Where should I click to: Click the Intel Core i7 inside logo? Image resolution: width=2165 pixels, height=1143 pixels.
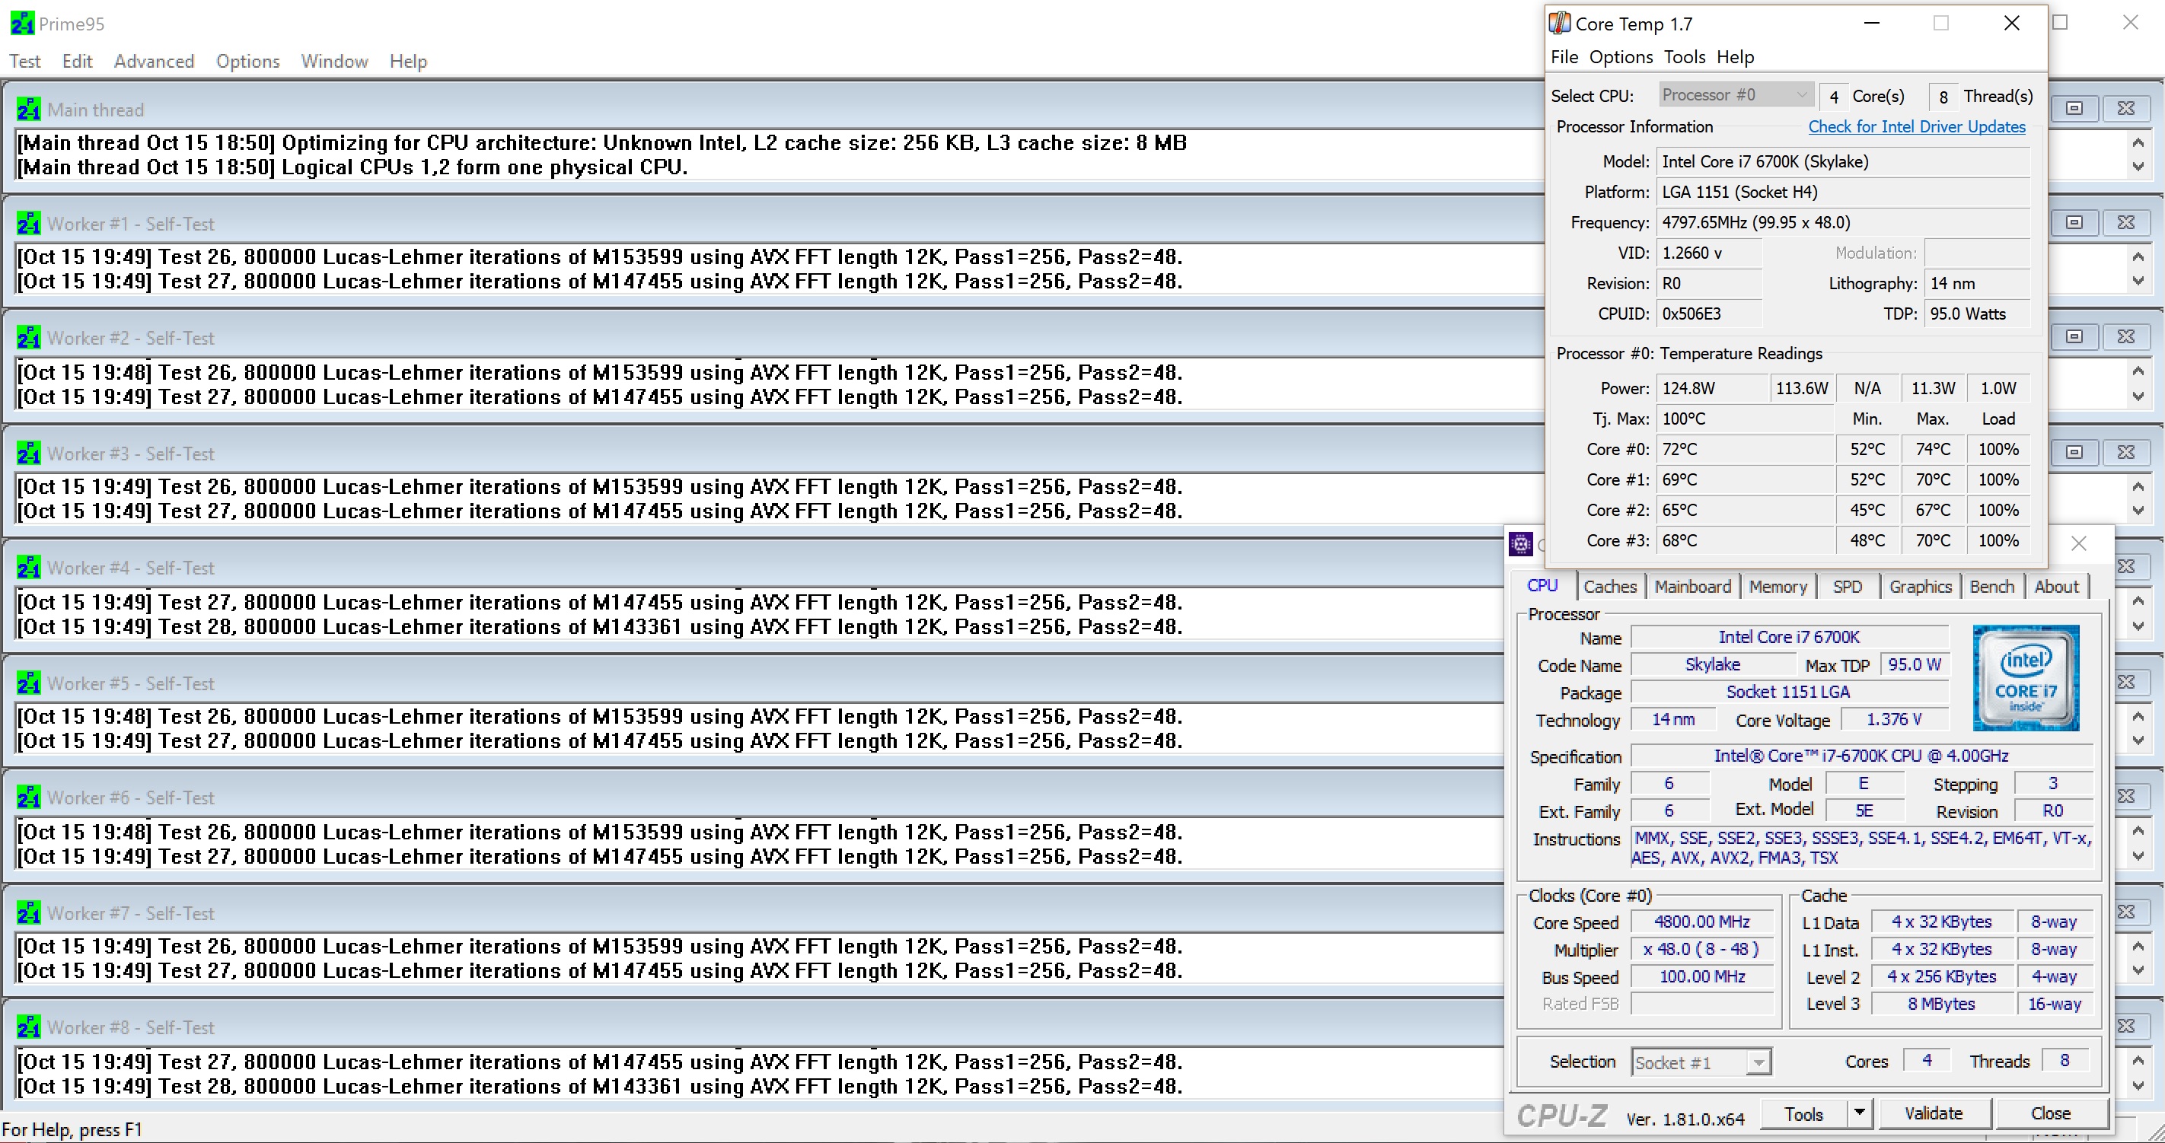click(x=2026, y=677)
